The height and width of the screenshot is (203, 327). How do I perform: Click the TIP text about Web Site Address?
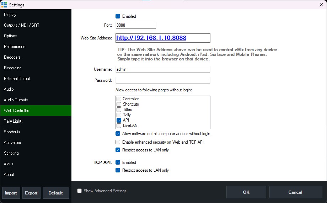[x=197, y=54]
